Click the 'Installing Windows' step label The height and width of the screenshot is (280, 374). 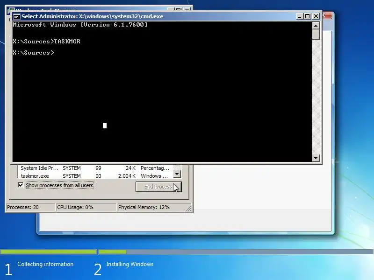pos(130,264)
